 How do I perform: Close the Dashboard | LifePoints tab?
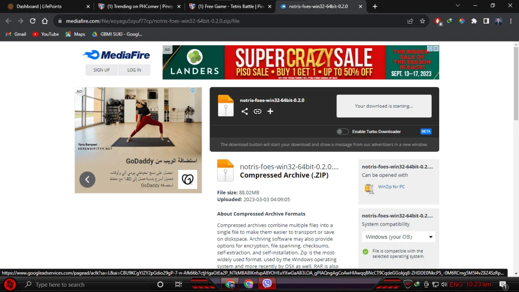(88, 6)
